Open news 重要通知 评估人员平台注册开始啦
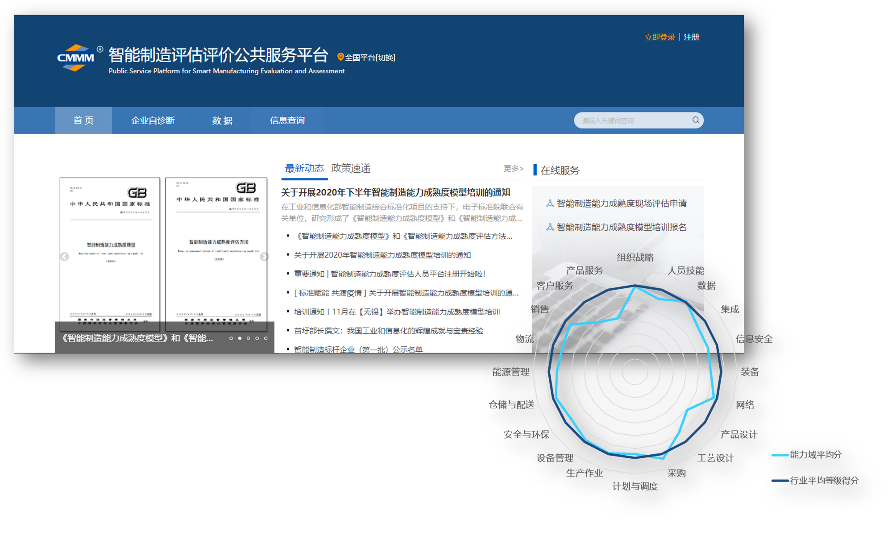Screen dimensions: 892x536 click(390, 274)
